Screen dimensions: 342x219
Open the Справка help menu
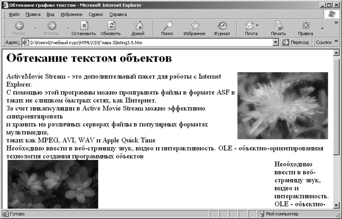point(118,14)
